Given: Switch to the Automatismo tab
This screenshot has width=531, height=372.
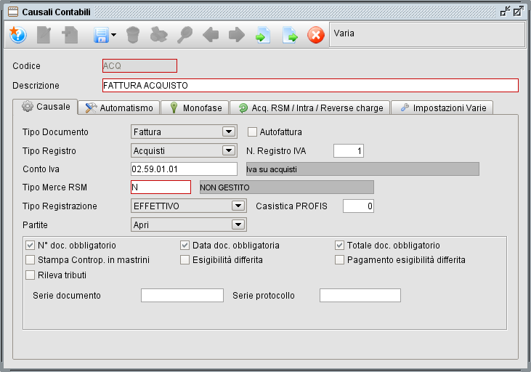Looking at the screenshot, I should [119, 108].
